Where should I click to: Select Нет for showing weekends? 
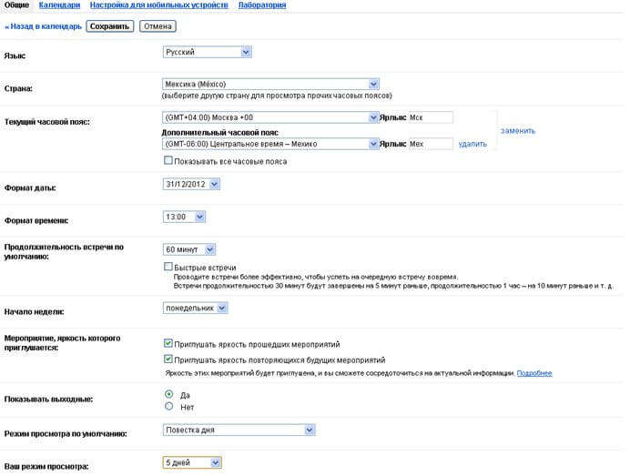(x=168, y=406)
